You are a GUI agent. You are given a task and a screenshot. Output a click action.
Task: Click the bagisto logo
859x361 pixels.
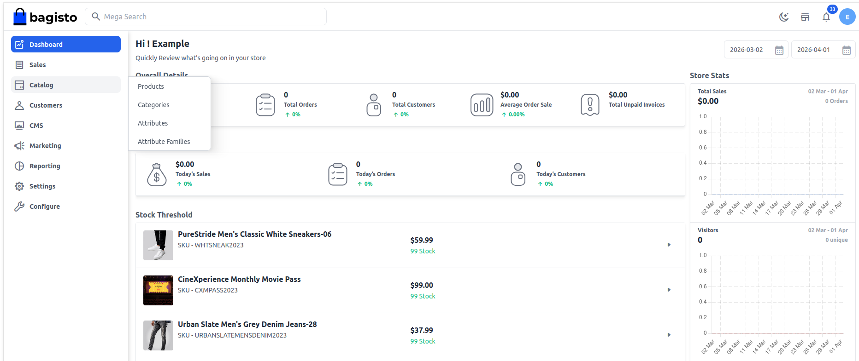pos(45,17)
